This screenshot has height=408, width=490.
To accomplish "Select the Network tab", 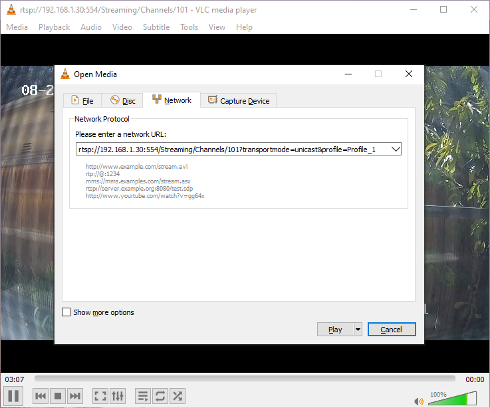I will pyautogui.click(x=172, y=100).
